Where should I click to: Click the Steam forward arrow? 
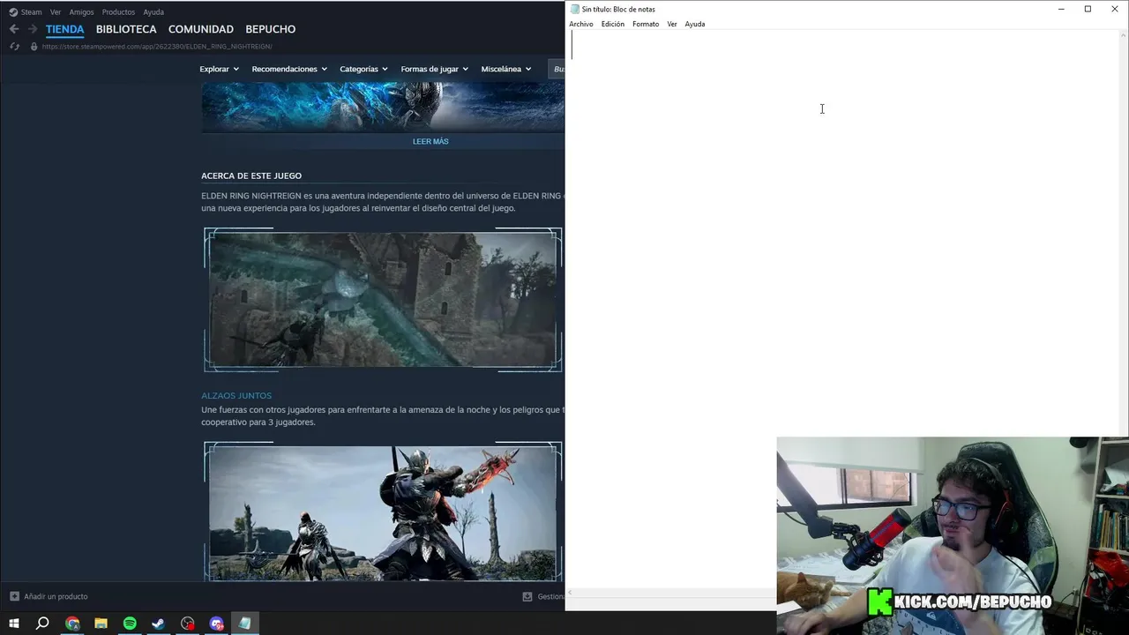click(x=33, y=29)
